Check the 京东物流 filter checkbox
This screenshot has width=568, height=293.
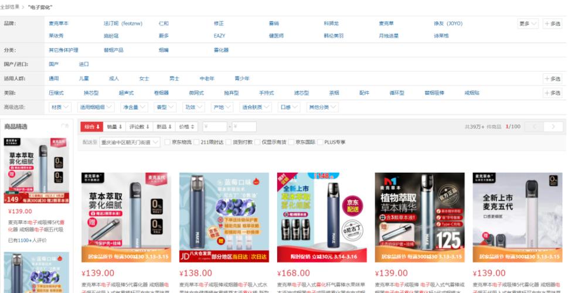tap(168, 142)
